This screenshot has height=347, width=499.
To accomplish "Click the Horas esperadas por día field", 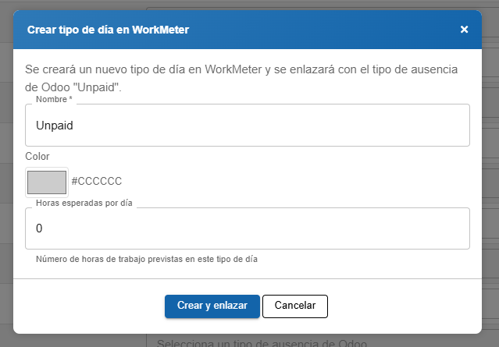I will click(248, 228).
